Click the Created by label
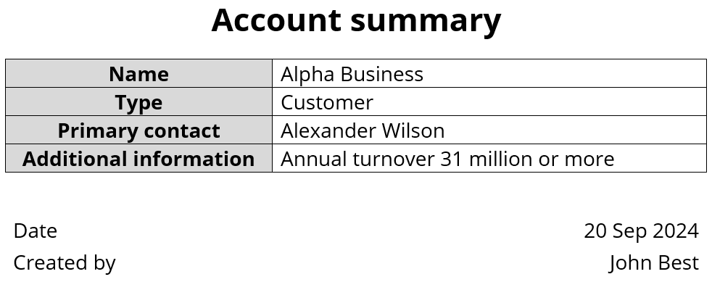 (65, 263)
